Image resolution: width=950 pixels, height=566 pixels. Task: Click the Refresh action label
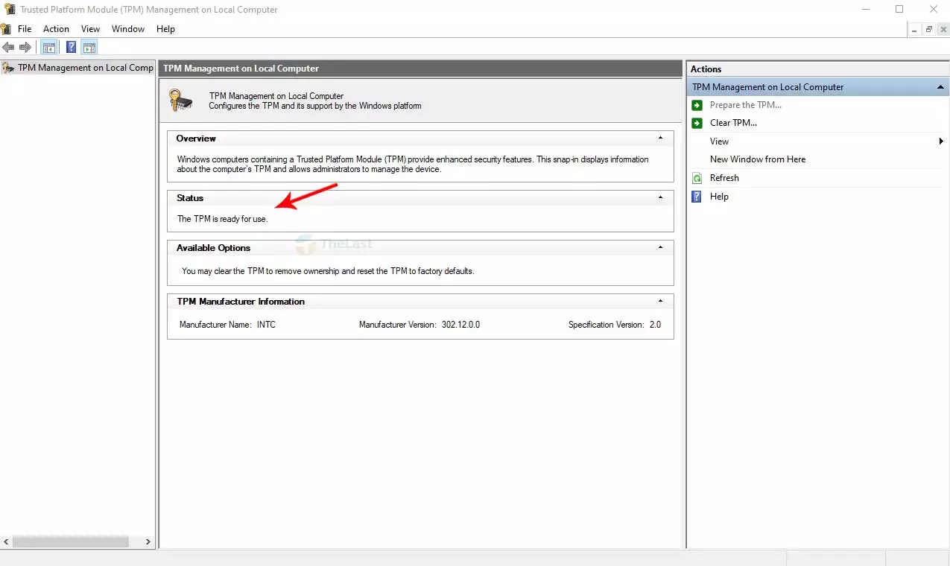point(724,178)
